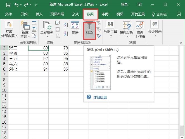Click the 告诉我 search box
The width and height of the screenshot is (185, 139).
pos(159,14)
